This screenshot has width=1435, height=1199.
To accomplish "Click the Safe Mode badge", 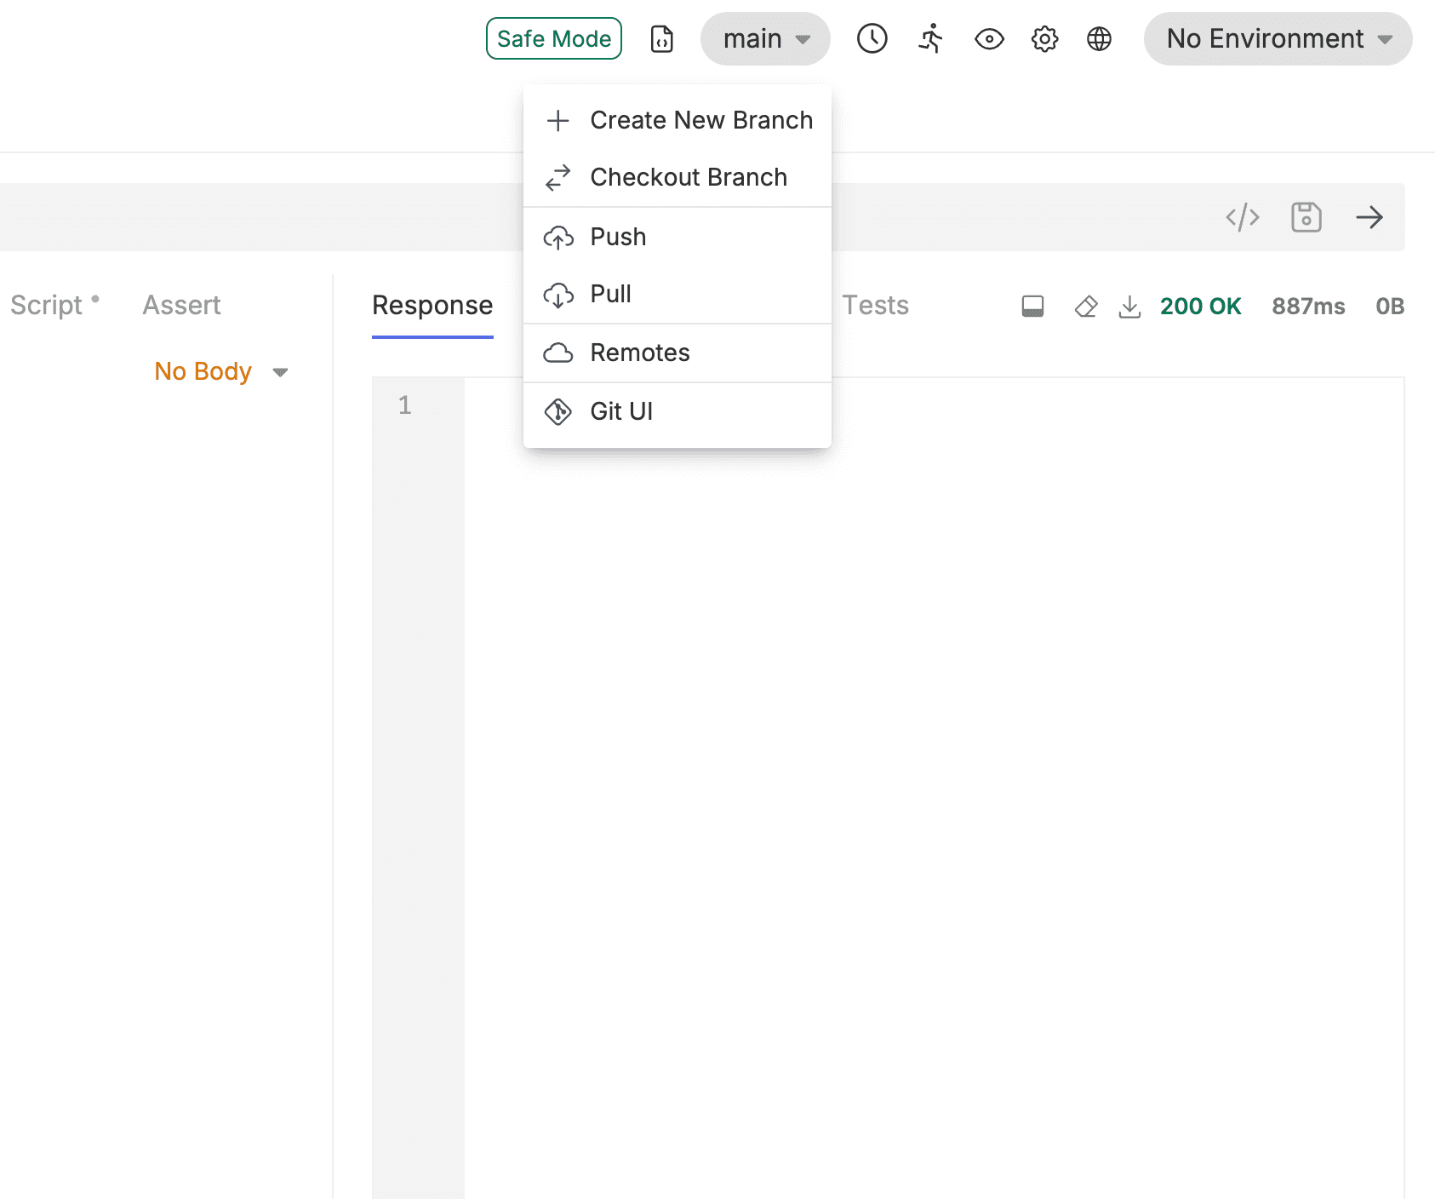I will point(554,38).
